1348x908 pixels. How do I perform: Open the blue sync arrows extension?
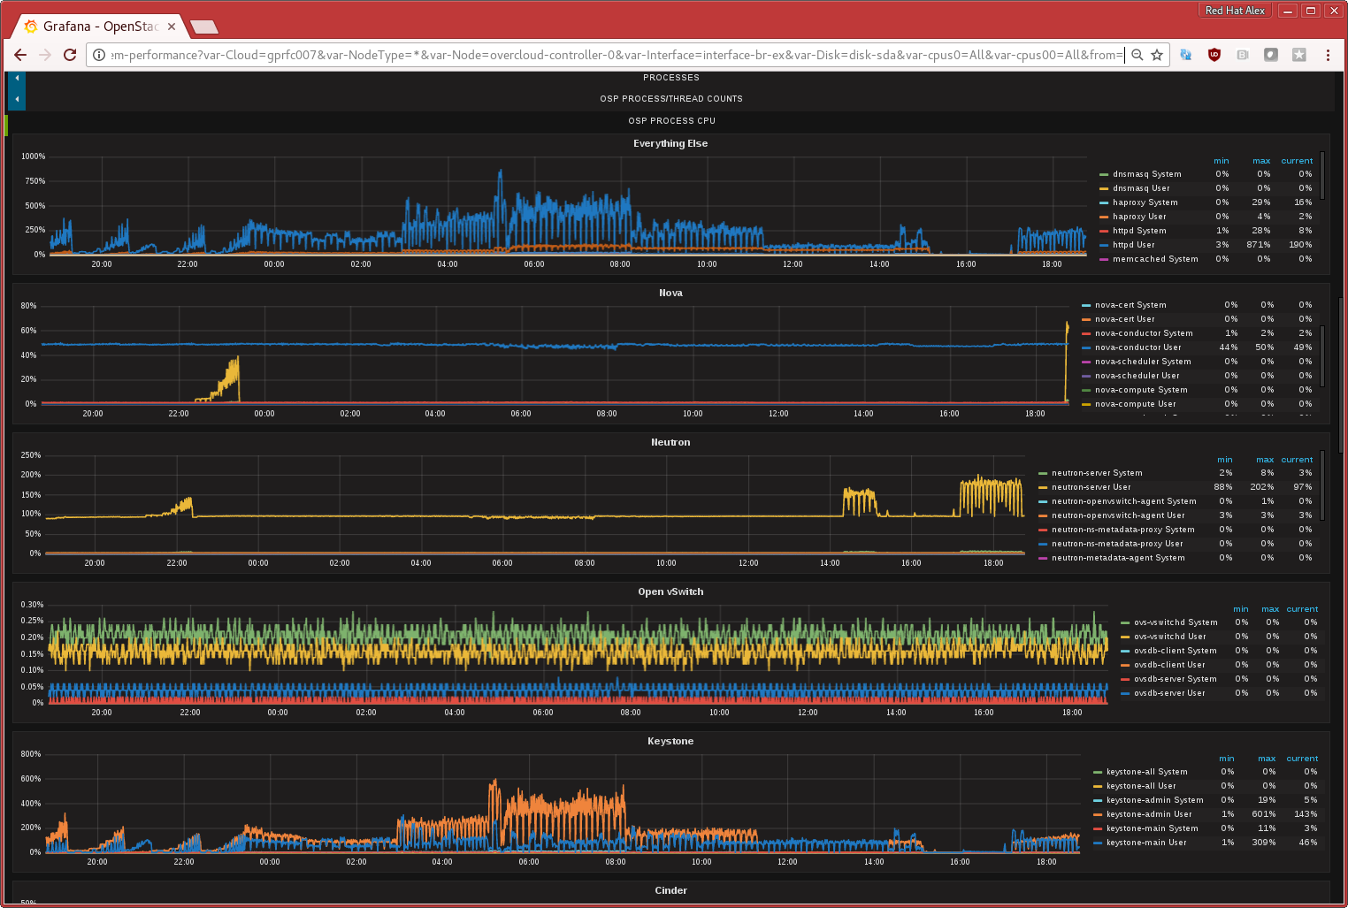(1186, 55)
